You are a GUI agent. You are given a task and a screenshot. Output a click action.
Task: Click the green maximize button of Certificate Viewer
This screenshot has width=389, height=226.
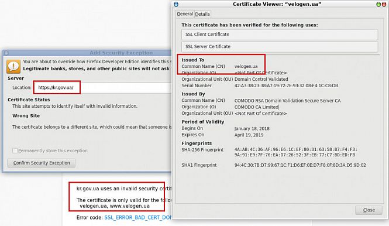378,4
